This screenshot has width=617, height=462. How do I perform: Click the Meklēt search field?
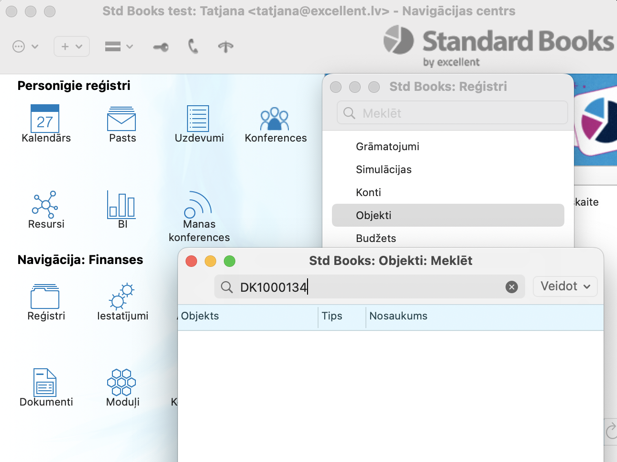click(x=452, y=113)
